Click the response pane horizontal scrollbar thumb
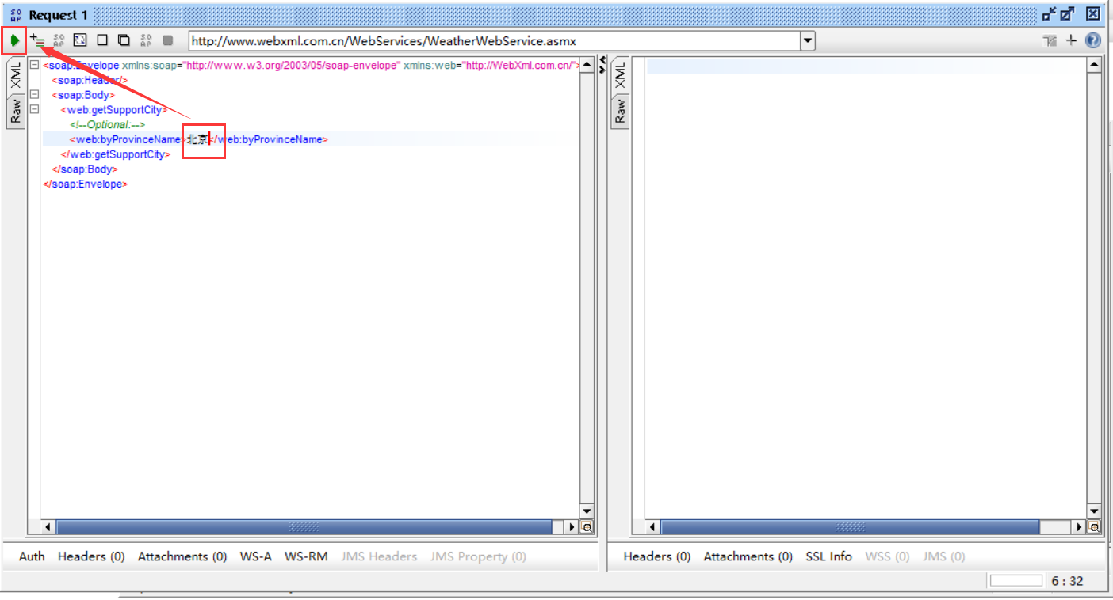1113x600 pixels. point(850,526)
